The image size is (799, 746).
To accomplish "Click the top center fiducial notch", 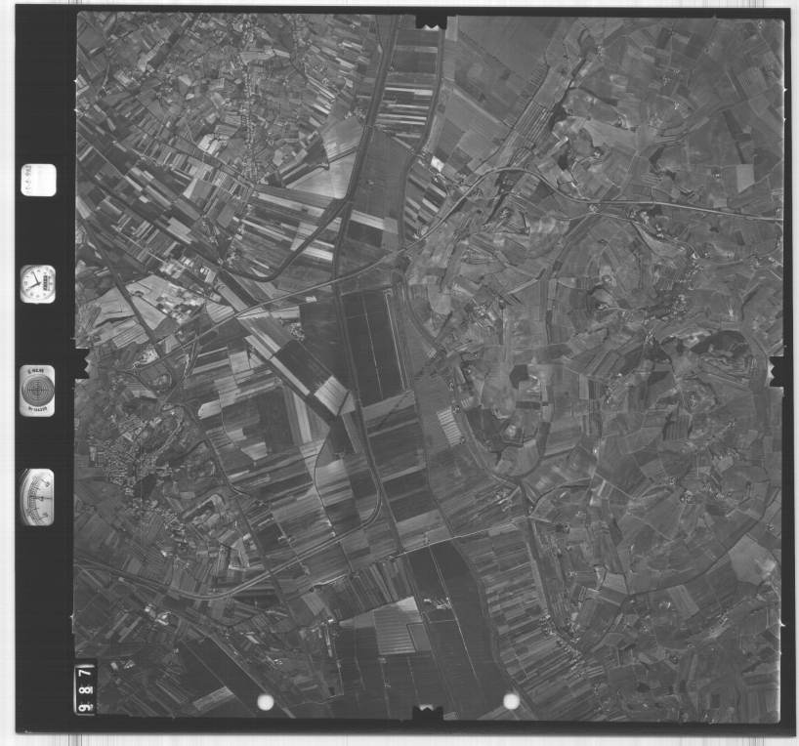I will tap(431, 21).
